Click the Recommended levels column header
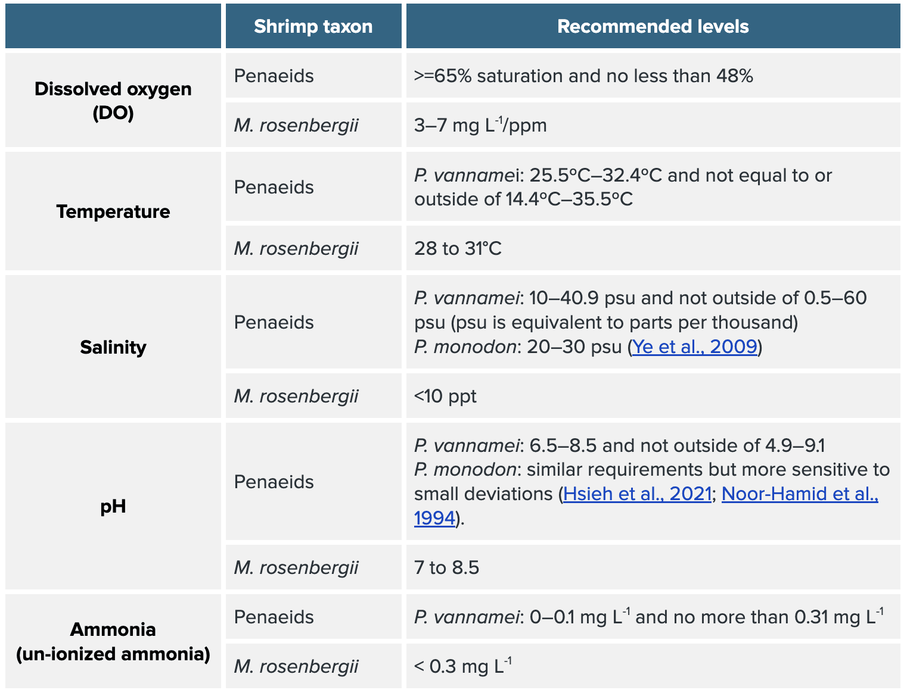907x693 pixels. [x=653, y=26]
